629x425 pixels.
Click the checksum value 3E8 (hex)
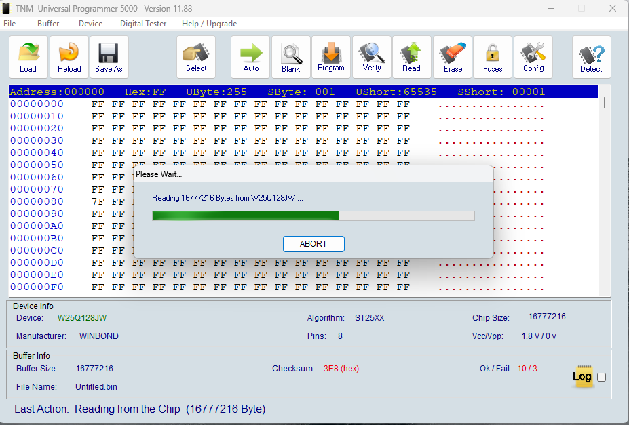pyautogui.click(x=341, y=369)
